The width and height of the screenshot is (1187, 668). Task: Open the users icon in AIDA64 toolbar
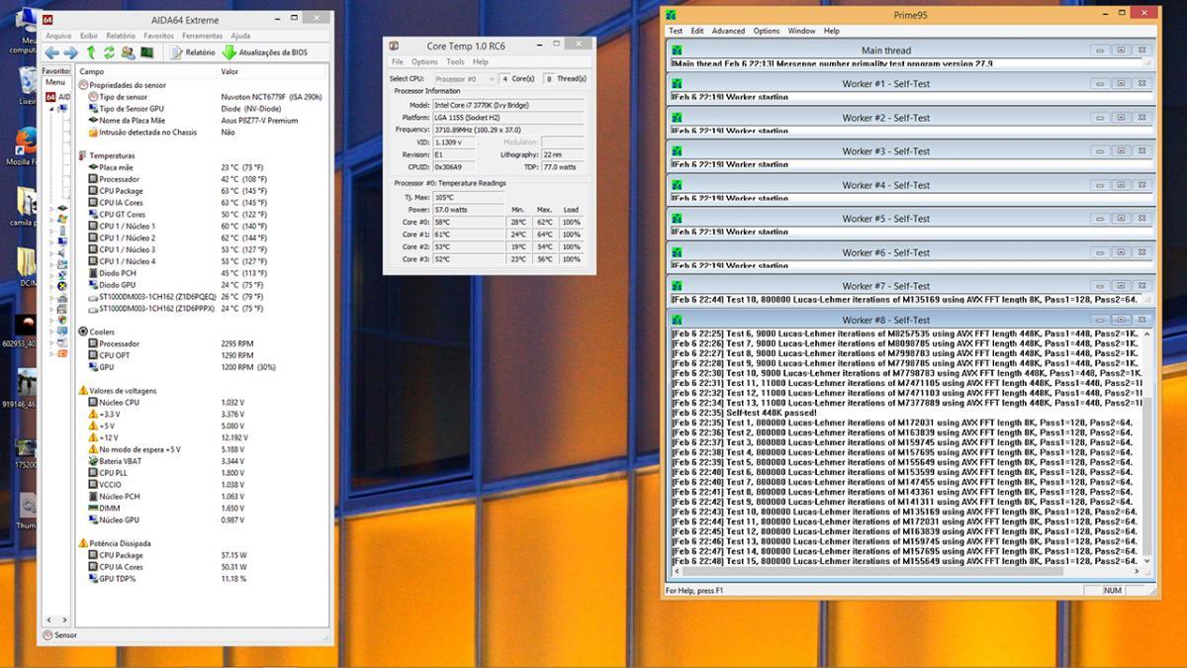pyautogui.click(x=128, y=52)
